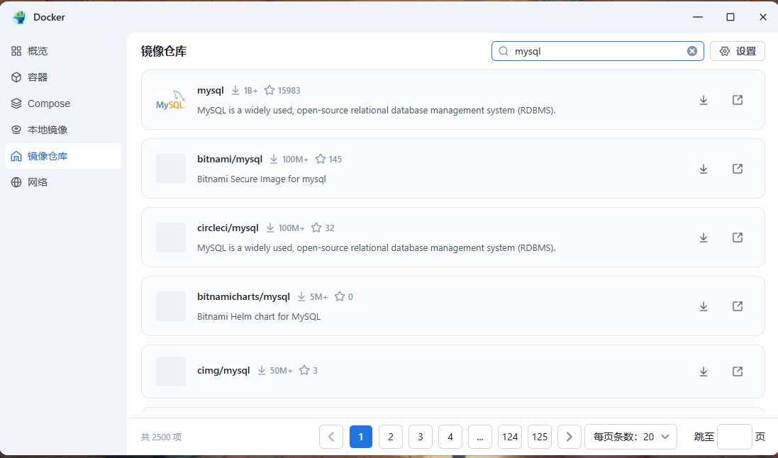Open circleci/mysql in external browser
Image resolution: width=778 pixels, height=458 pixels.
[737, 237]
